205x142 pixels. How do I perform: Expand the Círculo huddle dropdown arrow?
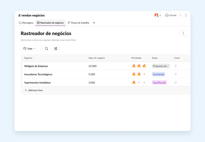(180, 15)
